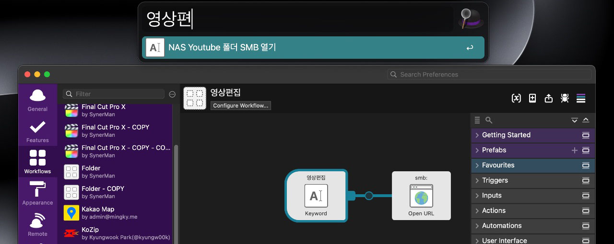Select the NAS Youtube SMB result row
The width and height of the screenshot is (614, 244).
(313, 48)
